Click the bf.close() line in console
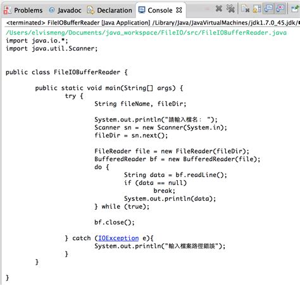300x285 pixels. click(115, 222)
